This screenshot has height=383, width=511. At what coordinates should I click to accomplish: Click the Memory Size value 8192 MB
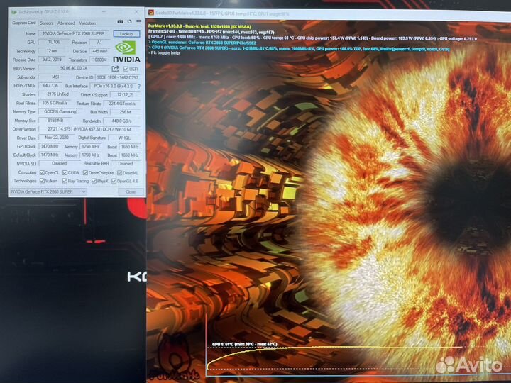point(55,121)
